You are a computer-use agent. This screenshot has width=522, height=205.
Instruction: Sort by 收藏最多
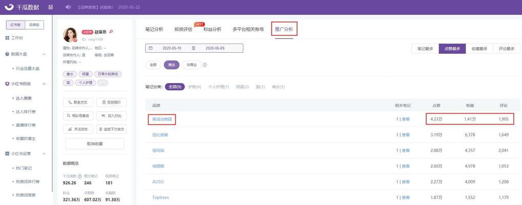[479, 49]
